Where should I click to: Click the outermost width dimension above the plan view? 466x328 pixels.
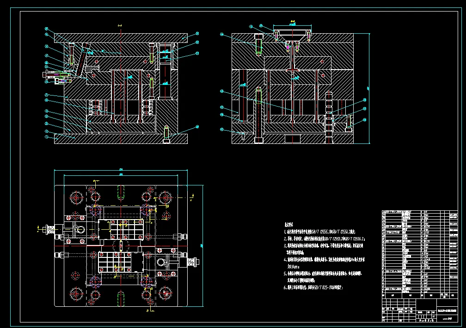point(121,170)
